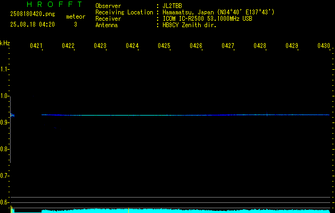The height and width of the screenshot is (213, 335).
Task: Click the HROFFT title text
Action: click(54, 4)
